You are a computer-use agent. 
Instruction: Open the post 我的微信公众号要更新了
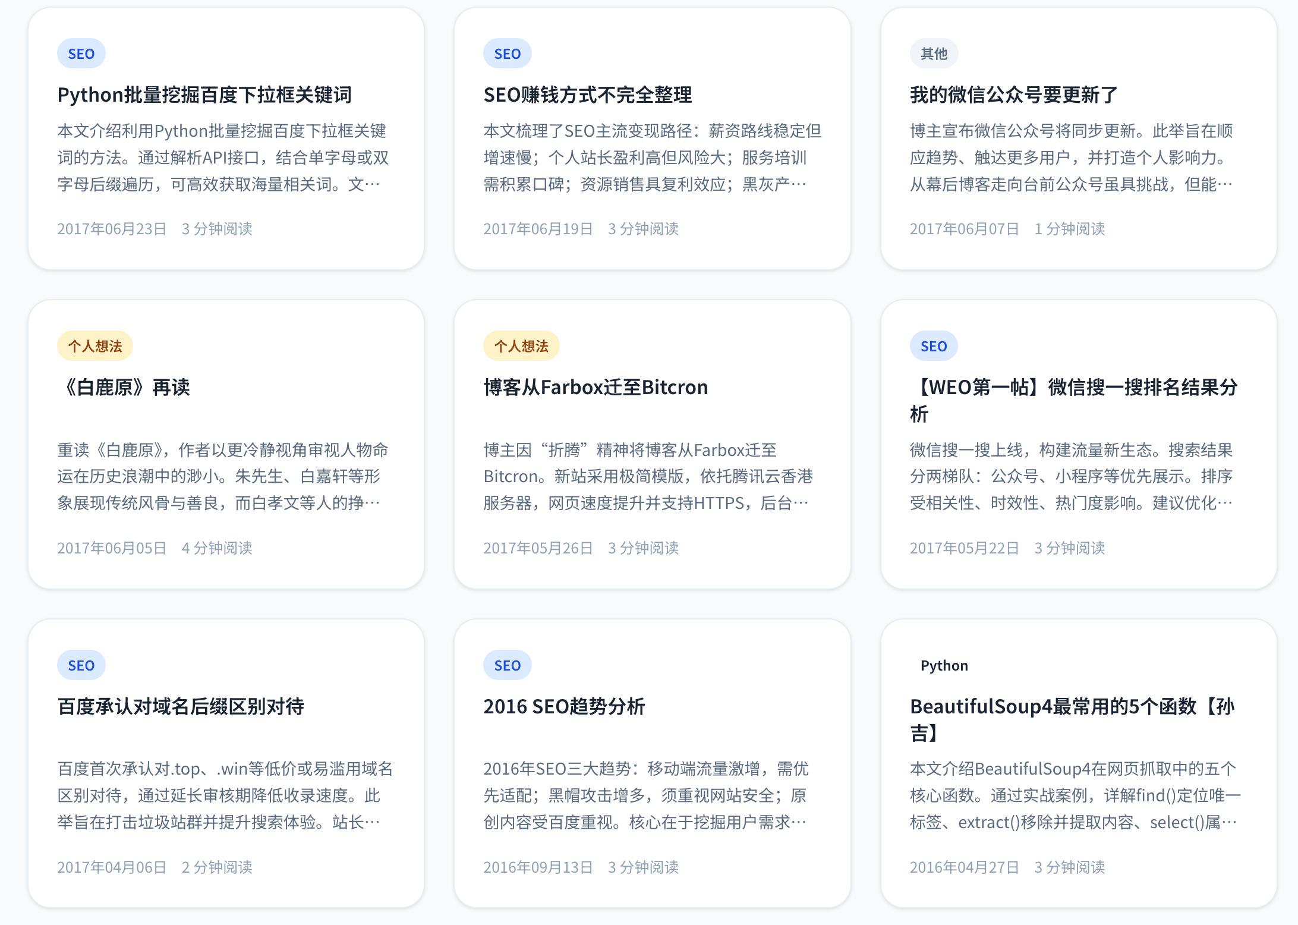(x=1013, y=95)
